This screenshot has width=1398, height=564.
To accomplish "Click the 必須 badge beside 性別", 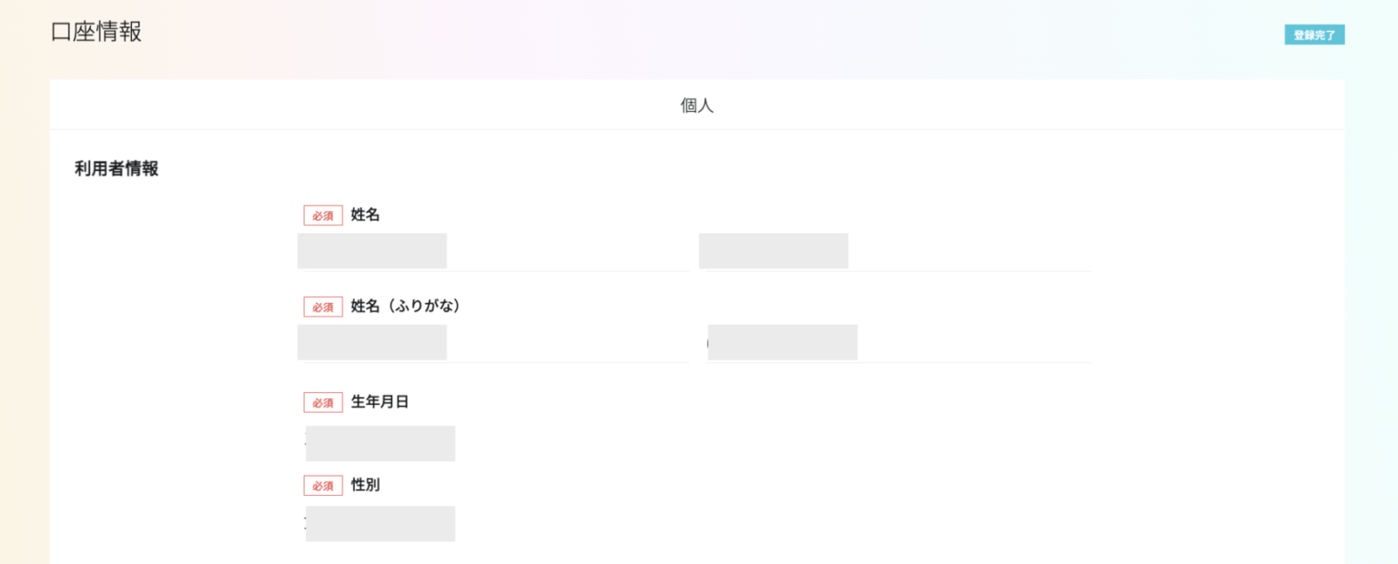I will click(323, 486).
